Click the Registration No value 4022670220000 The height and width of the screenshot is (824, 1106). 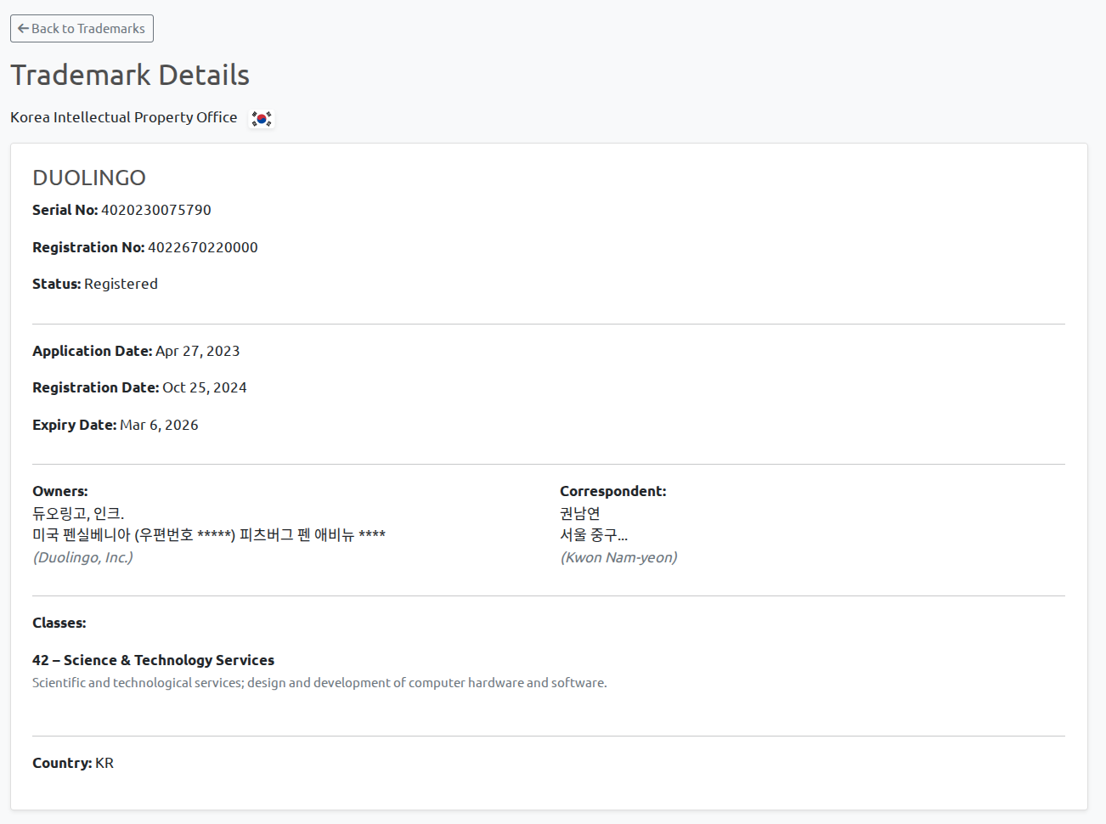[203, 247]
